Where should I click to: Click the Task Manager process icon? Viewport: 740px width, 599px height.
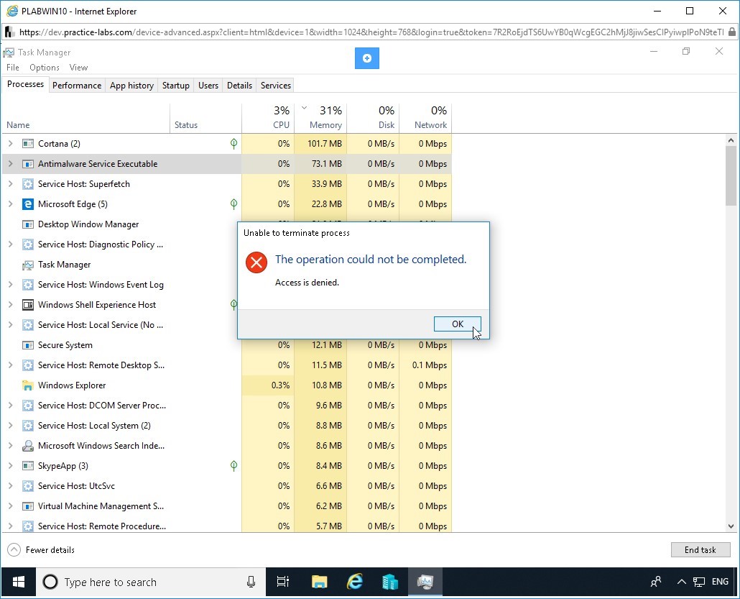point(28,265)
